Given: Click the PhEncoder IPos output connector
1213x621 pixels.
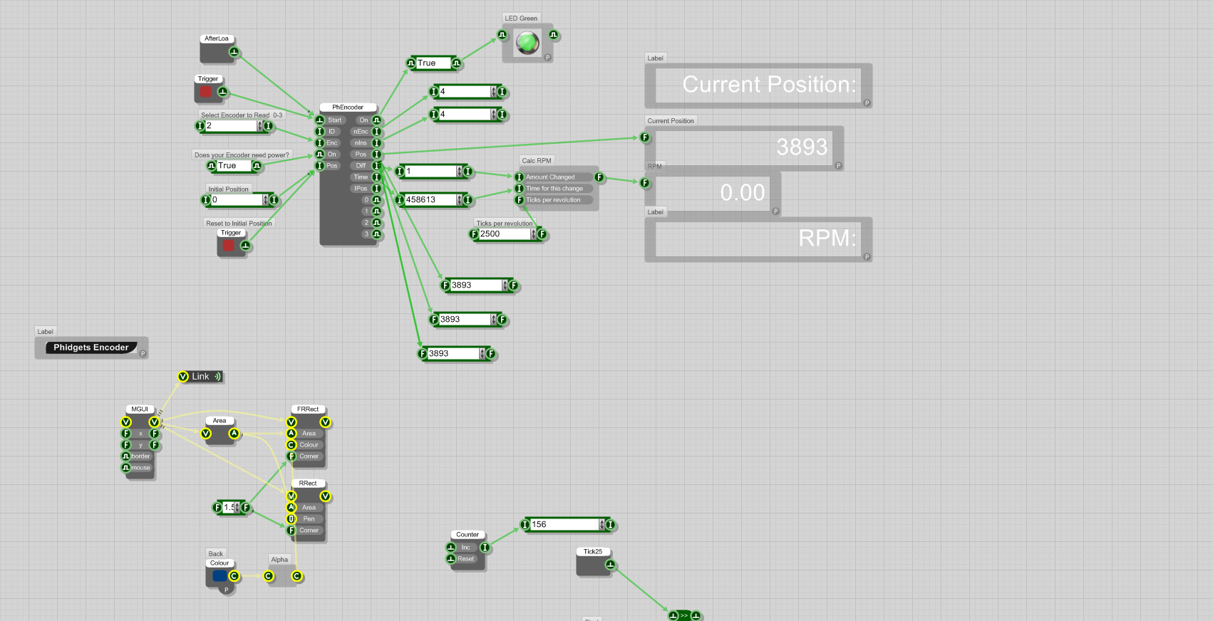Looking at the screenshot, I should (x=376, y=189).
